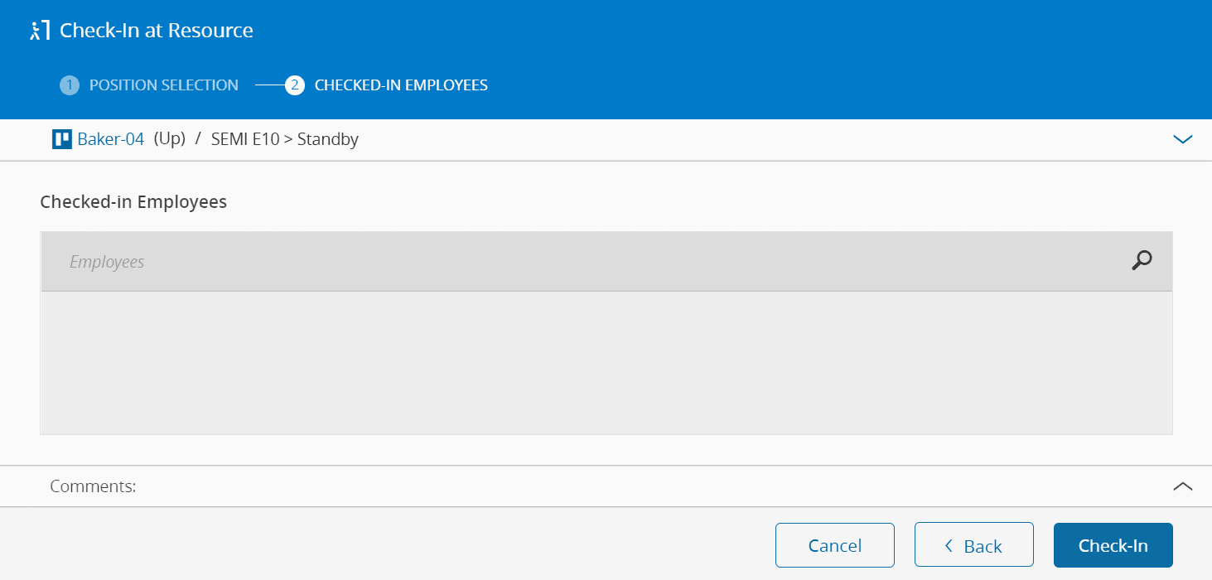Viewport: 1212px width, 580px height.
Task: Click the left arrow inside Back button
Action: [x=949, y=545]
